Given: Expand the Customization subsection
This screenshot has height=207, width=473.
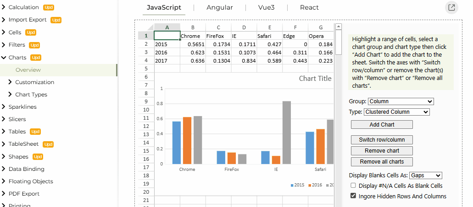Looking at the screenshot, I should (11, 82).
